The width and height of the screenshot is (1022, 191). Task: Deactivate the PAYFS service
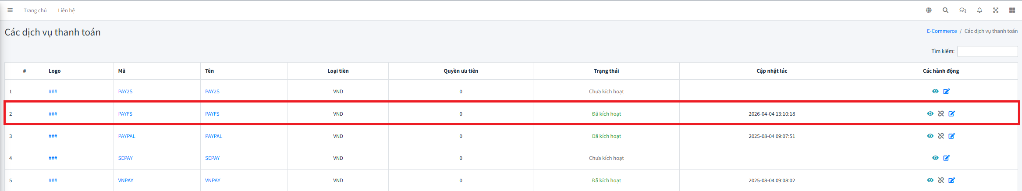[x=941, y=114]
